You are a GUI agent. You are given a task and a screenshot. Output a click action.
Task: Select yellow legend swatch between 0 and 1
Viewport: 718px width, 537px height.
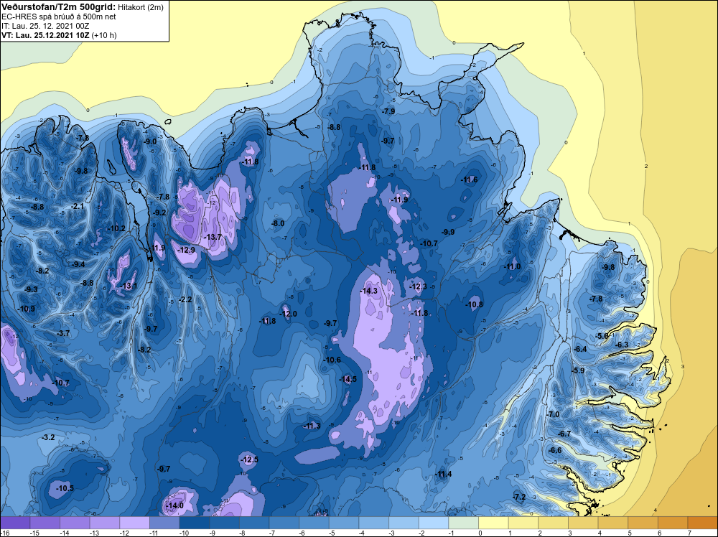[x=494, y=523]
